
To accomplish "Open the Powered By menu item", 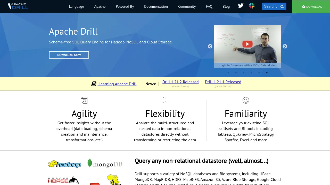I will [125, 6].
